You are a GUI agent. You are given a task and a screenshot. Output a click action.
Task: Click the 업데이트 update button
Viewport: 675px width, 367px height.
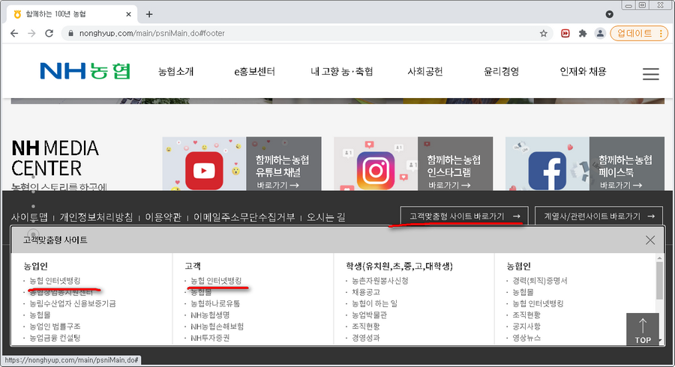639,34
